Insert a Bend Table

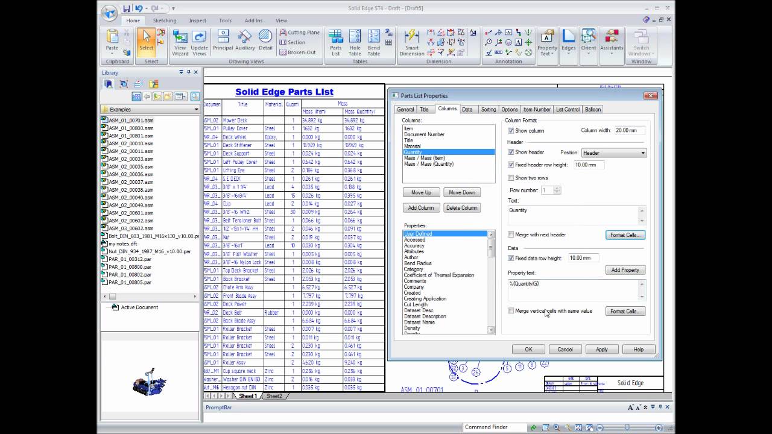point(374,43)
